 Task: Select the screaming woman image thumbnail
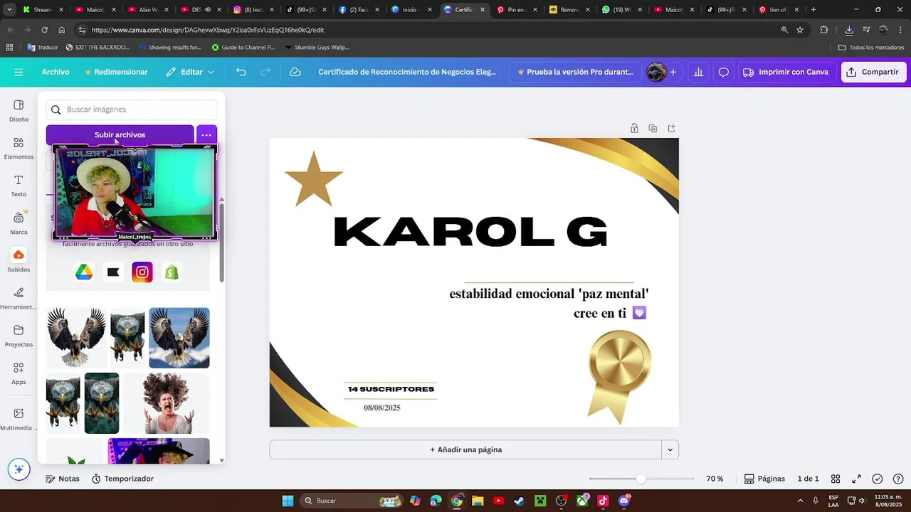click(167, 403)
